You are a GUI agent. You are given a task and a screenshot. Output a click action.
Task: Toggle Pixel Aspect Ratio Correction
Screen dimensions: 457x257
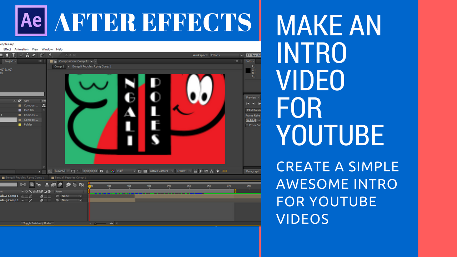[196, 171]
